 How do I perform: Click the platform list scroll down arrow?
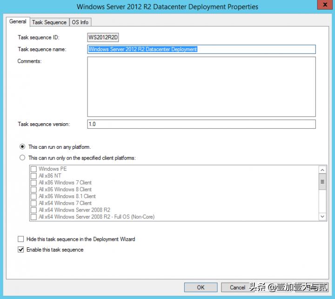tap(322, 216)
